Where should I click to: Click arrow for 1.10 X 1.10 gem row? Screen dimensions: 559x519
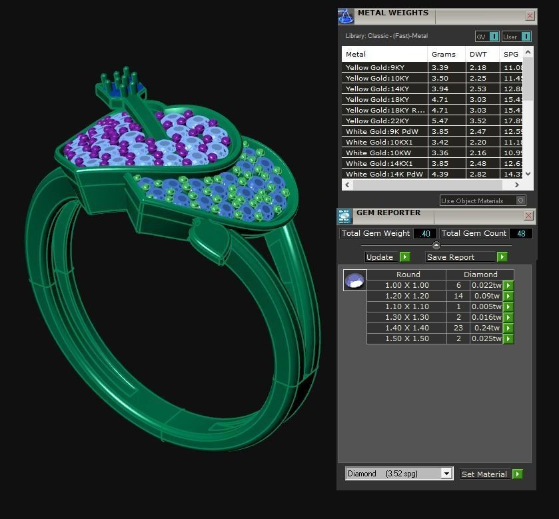508,306
